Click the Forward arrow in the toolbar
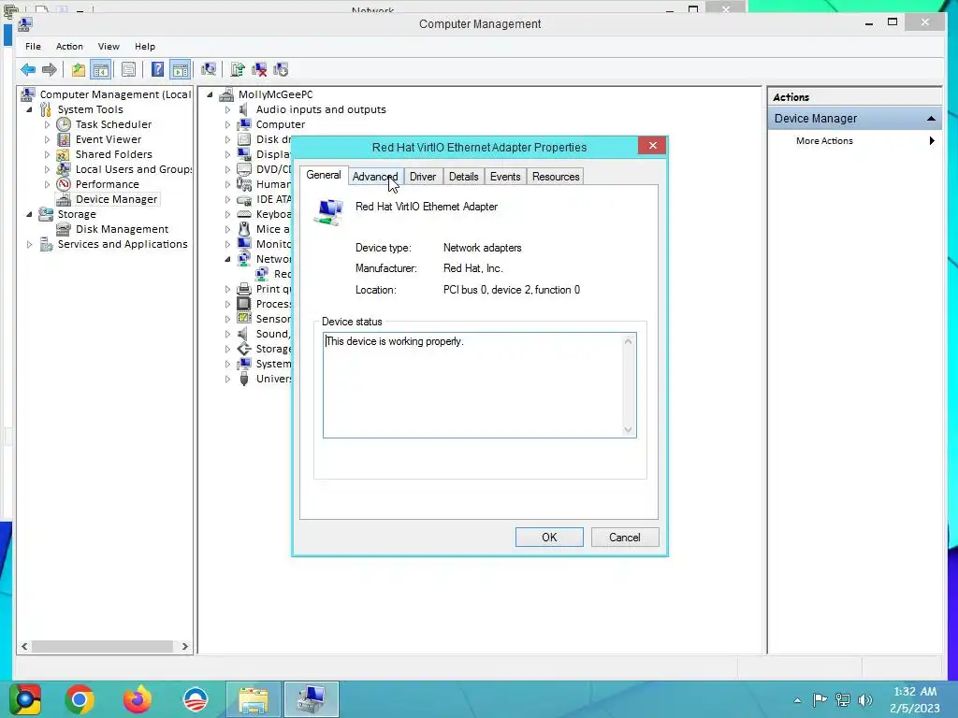 pos(50,69)
